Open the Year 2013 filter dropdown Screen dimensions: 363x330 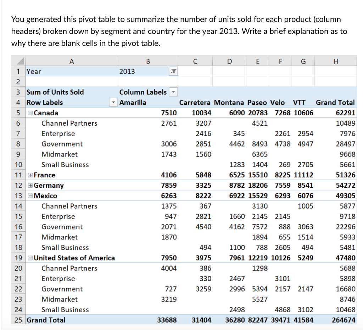pos(173,71)
